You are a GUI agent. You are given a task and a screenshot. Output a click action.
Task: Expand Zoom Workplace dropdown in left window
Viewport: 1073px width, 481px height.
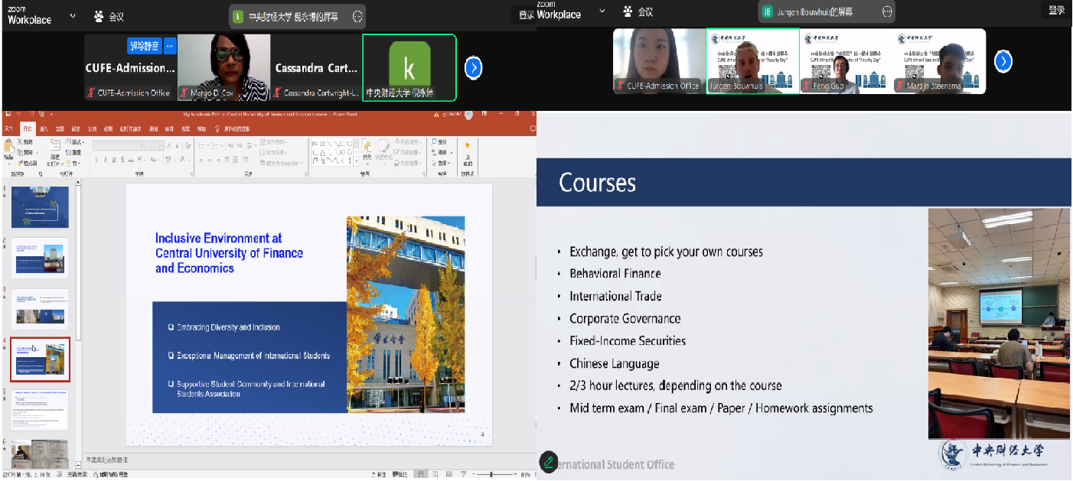73,15
